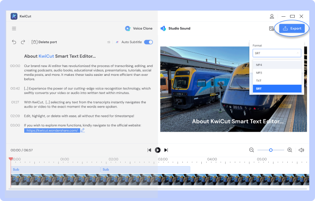This screenshot has width=315, height=201.
Task: Click paragraph starting 'With KwiCut'
Action: coord(85,104)
